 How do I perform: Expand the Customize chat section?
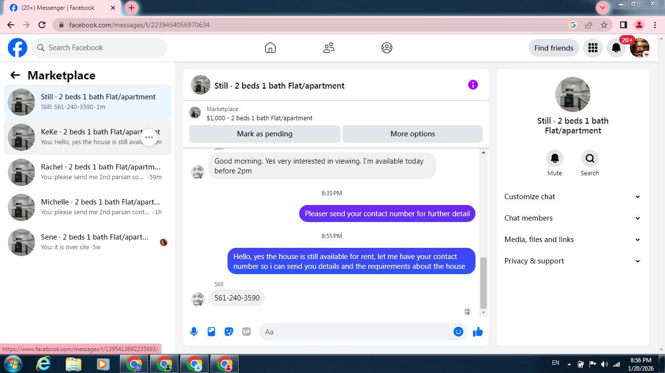tap(573, 197)
